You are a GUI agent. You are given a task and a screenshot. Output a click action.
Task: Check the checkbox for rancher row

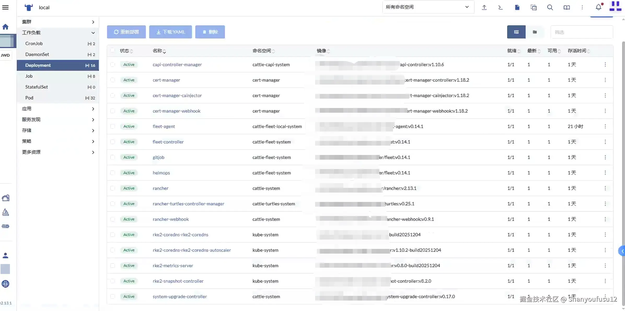pyautogui.click(x=113, y=188)
